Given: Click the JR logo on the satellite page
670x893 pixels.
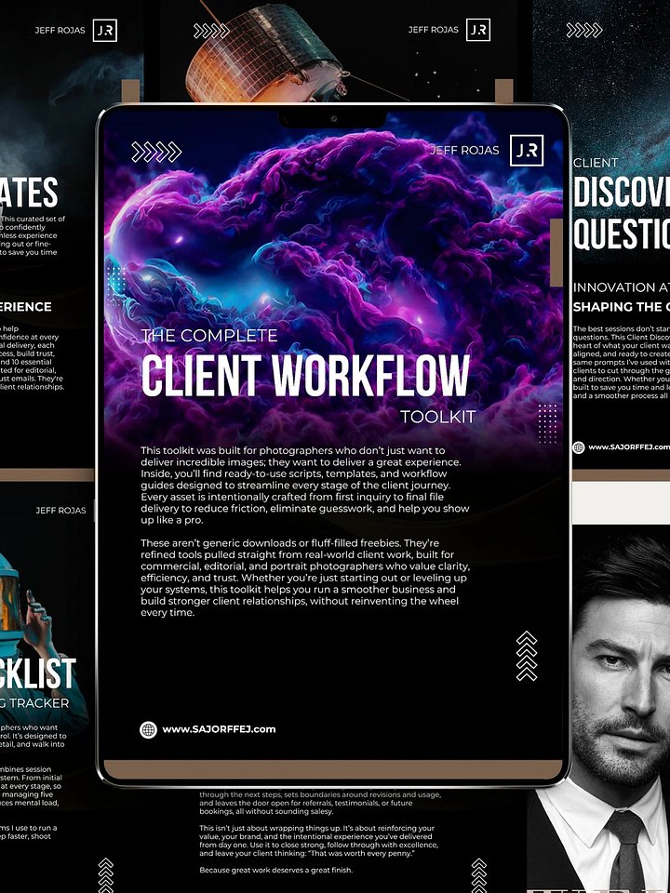Looking at the screenshot, I should tap(478, 30).
